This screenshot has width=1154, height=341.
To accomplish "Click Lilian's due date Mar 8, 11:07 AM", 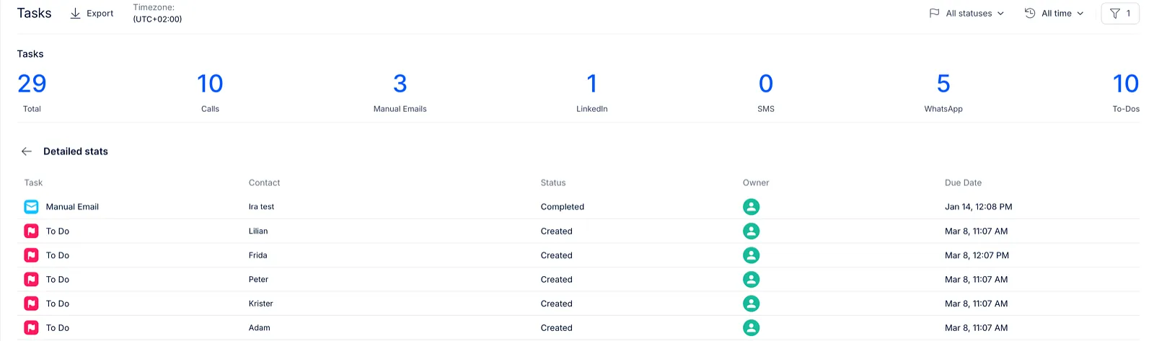I will 976,231.
